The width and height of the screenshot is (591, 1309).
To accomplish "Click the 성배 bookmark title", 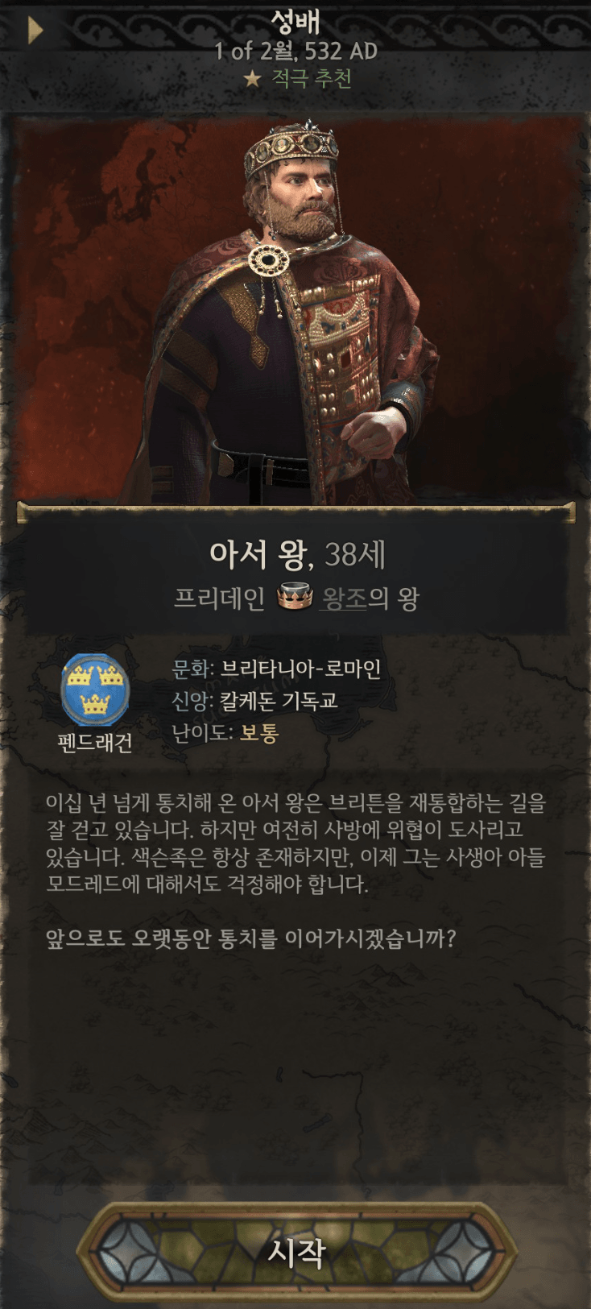I will pyautogui.click(x=296, y=22).
